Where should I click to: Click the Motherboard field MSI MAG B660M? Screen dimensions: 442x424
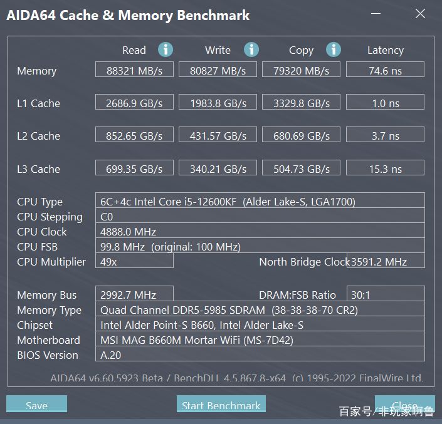click(260, 339)
